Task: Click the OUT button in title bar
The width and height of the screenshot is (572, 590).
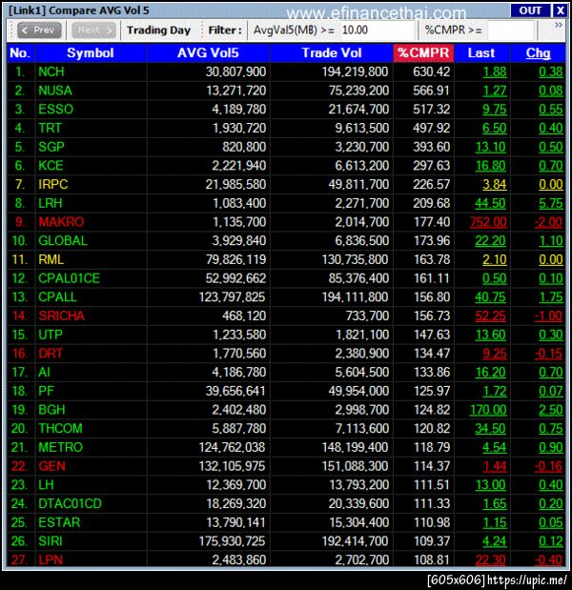Action: [530, 10]
